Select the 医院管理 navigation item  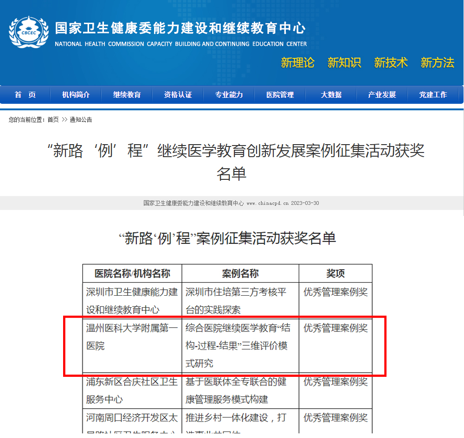(280, 95)
